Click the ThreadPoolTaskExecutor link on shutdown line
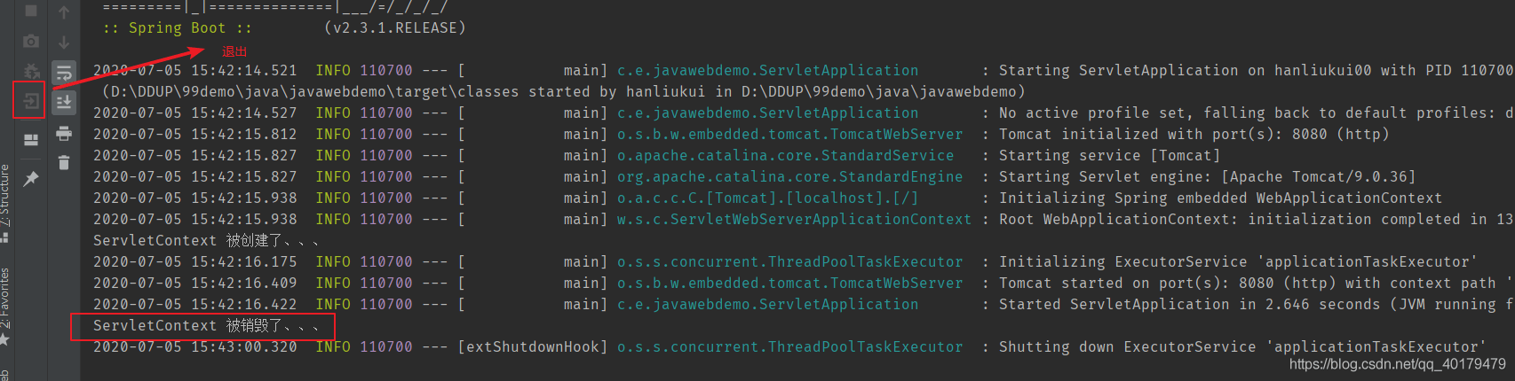Screen dimensions: 1515x381 [x=789, y=347]
